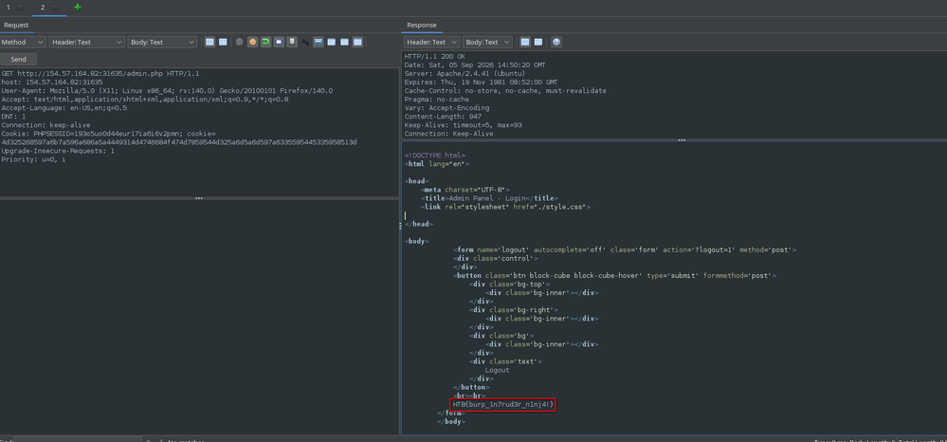Image resolution: width=947 pixels, height=442 pixels.
Task: Open the response Header: Text dropdown
Action: pyautogui.click(x=431, y=43)
